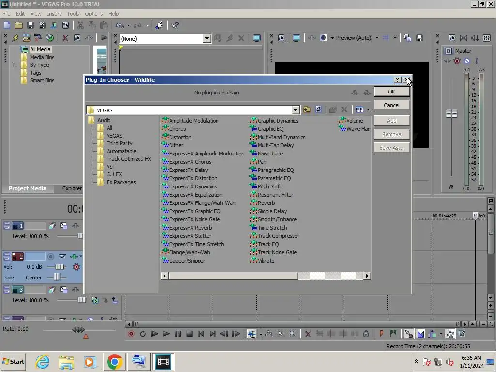The width and height of the screenshot is (496, 372).
Task: Open track 2 automation settings dropdown arrow
Action: [81, 256]
